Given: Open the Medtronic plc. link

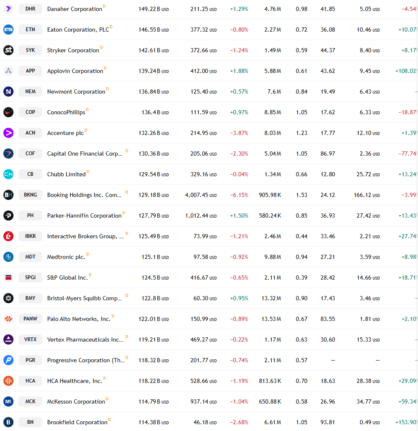Looking at the screenshot, I should [66, 257].
